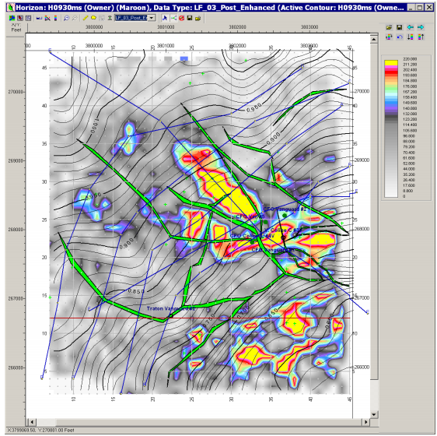
Task: Click the cyan right arrow in color panel
Action: [421, 27]
